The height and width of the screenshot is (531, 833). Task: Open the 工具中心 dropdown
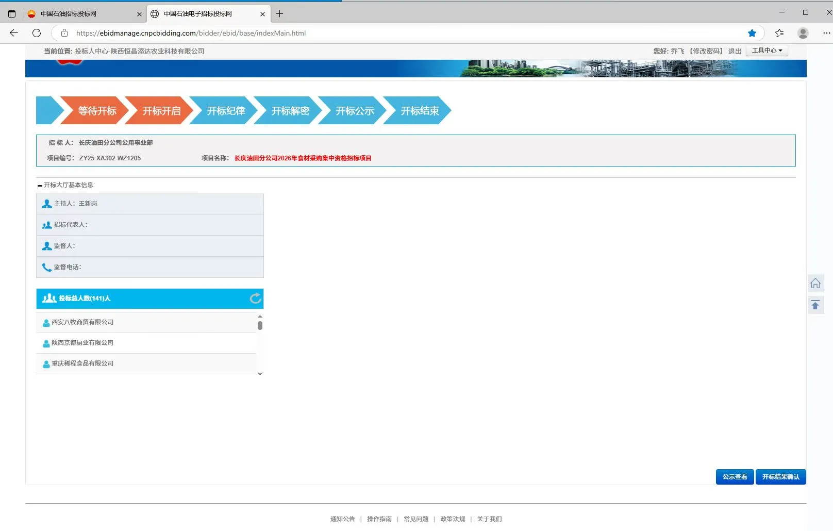[x=767, y=51]
